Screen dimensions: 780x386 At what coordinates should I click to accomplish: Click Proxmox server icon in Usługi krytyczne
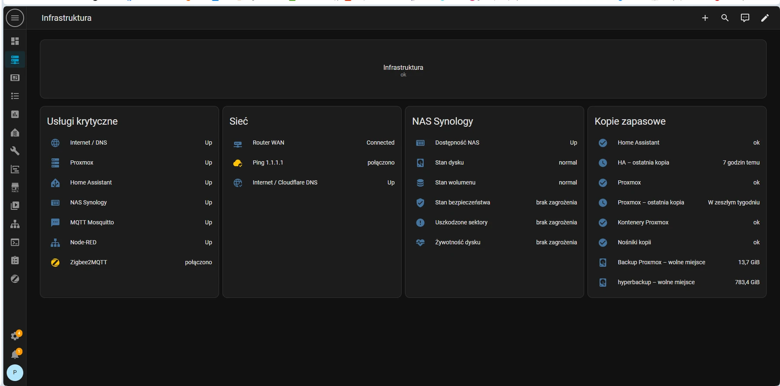[55, 163]
